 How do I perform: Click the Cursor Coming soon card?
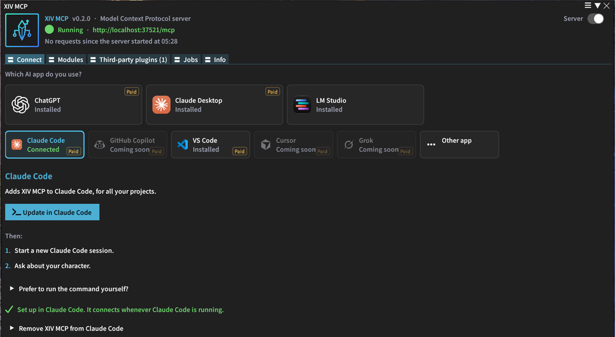point(294,145)
